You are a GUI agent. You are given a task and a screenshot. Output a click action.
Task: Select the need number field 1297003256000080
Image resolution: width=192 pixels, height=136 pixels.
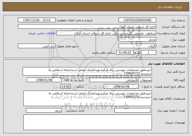(x=137, y=20)
